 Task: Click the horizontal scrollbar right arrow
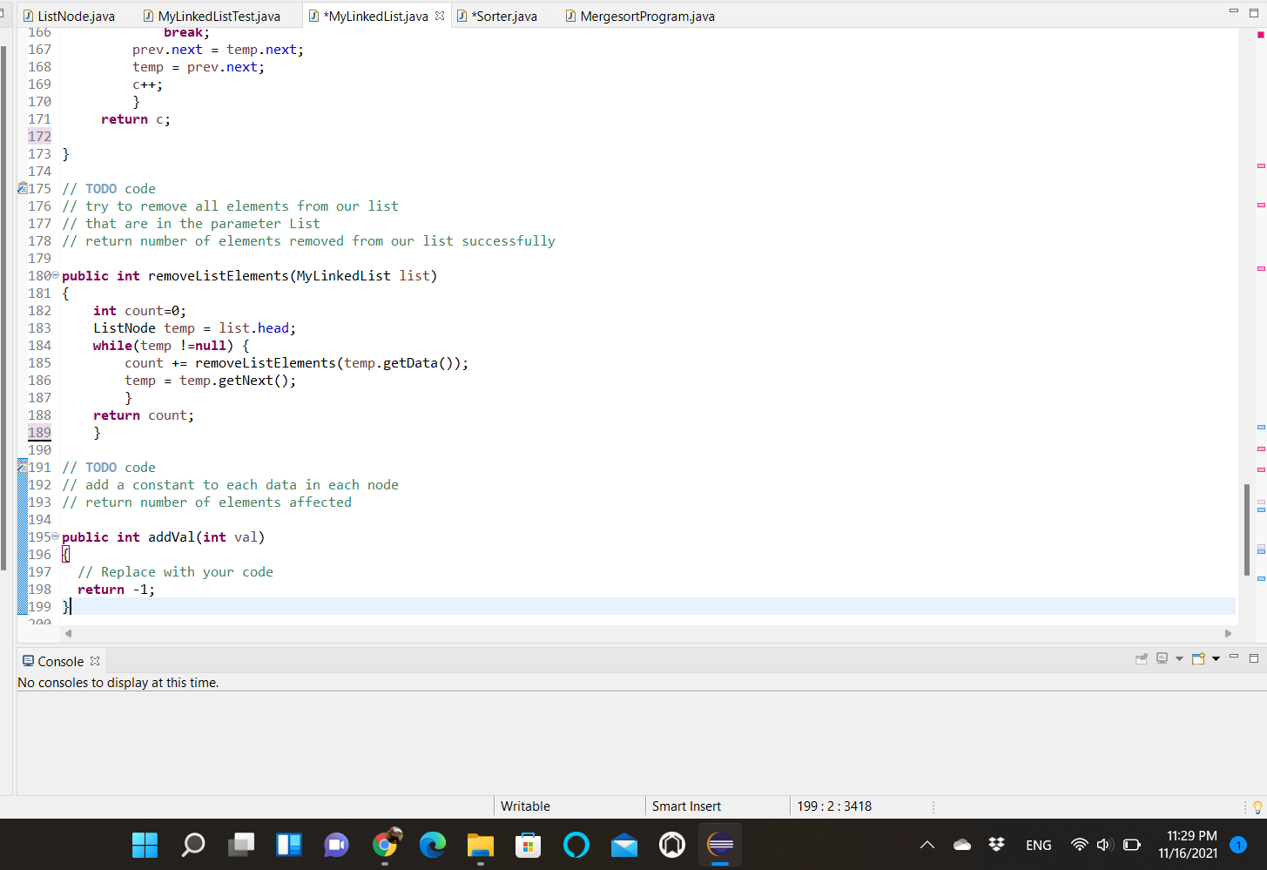1228,633
